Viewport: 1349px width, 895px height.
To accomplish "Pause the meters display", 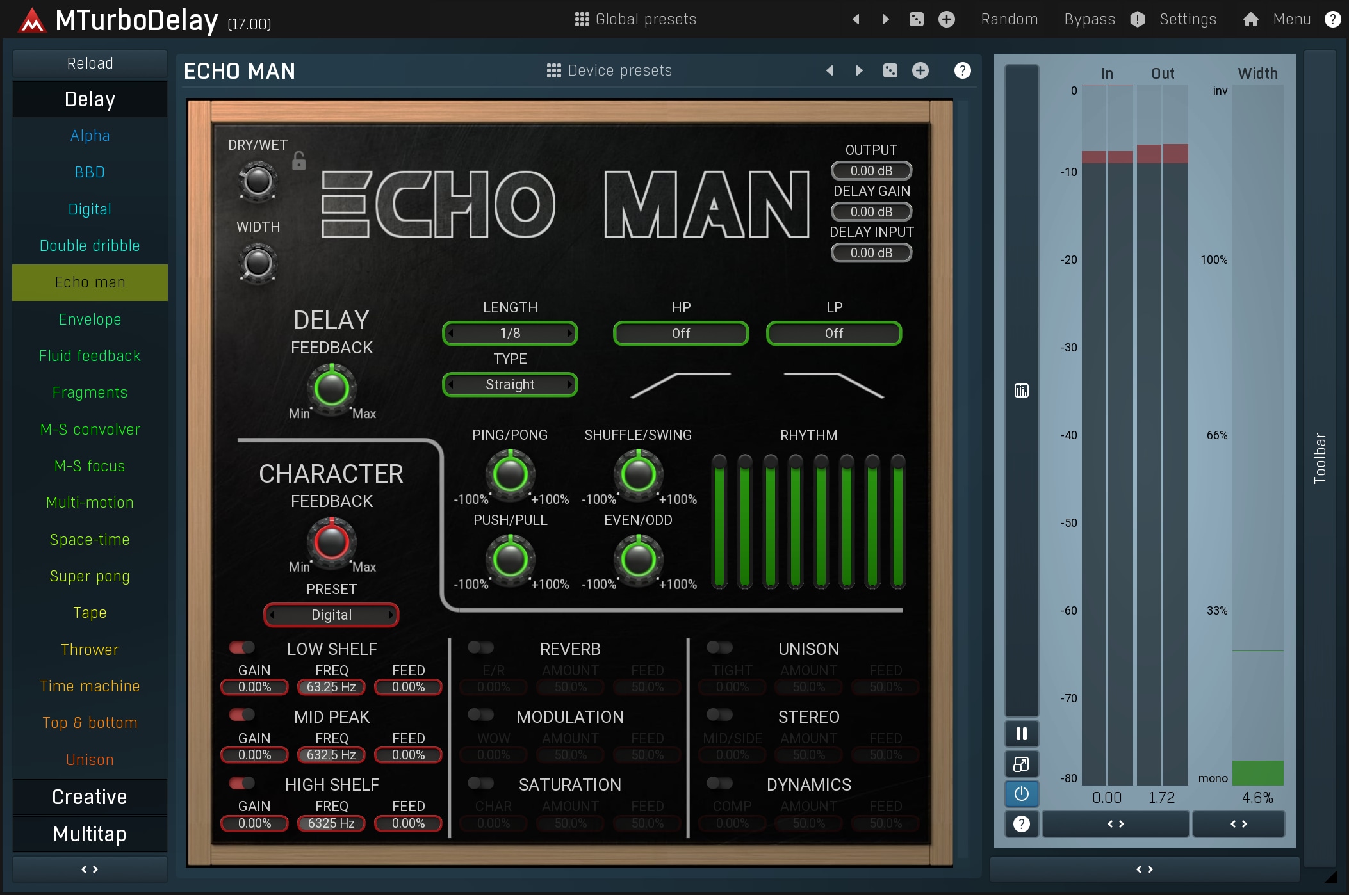I will (x=1021, y=734).
